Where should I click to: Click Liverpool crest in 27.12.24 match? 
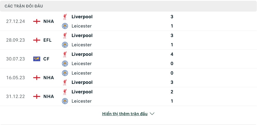(x=65, y=17)
